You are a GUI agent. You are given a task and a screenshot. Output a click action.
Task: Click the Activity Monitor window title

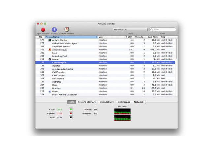[106, 24]
